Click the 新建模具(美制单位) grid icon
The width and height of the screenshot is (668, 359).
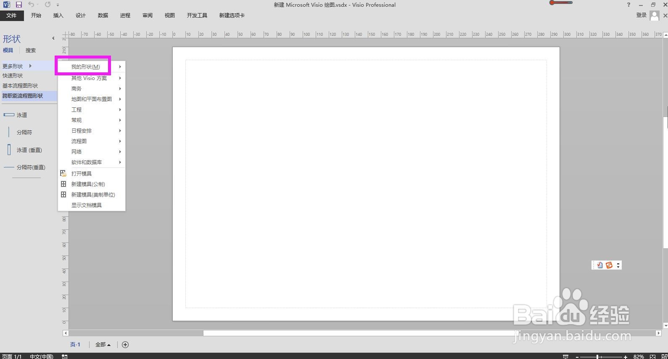63,194
